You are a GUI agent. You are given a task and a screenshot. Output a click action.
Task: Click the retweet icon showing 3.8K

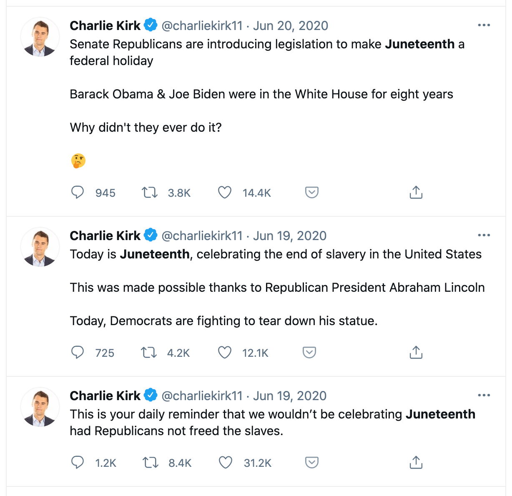point(149,193)
